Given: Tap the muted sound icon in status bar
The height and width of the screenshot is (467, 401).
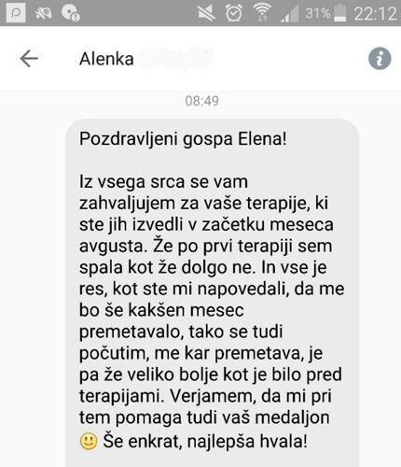Looking at the screenshot, I should point(206,13).
